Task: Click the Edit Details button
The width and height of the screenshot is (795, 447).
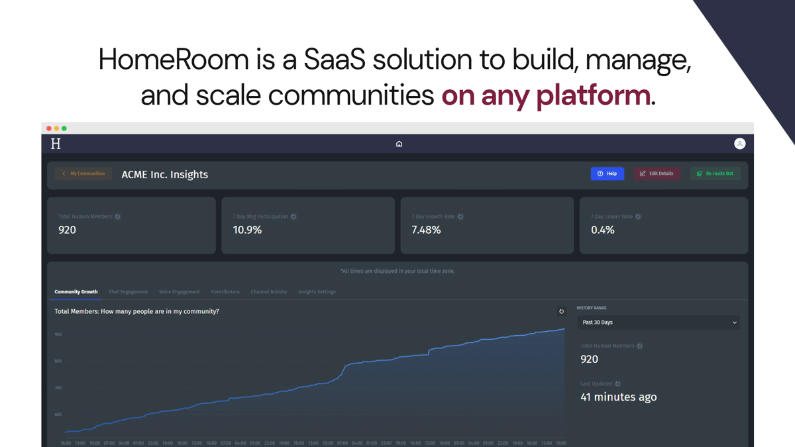Action: coord(657,174)
